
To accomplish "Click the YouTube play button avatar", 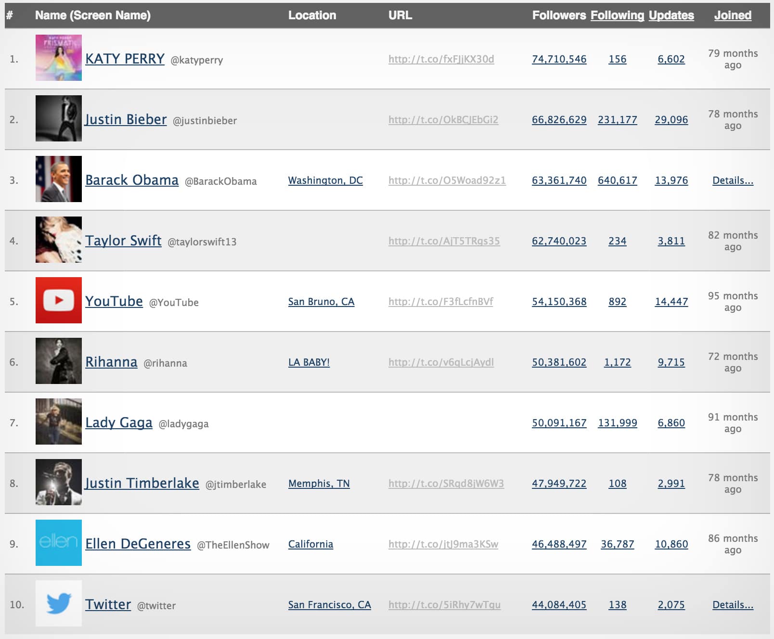I will (58, 300).
